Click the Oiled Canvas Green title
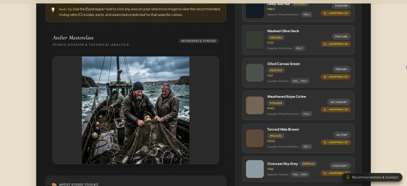The height and width of the screenshot is (186, 407). 283,64
